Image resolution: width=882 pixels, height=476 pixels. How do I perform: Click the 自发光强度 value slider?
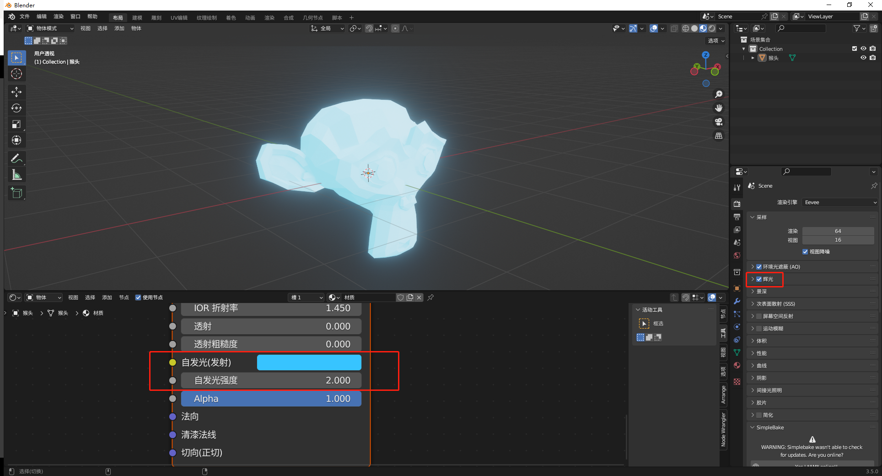[271, 380]
